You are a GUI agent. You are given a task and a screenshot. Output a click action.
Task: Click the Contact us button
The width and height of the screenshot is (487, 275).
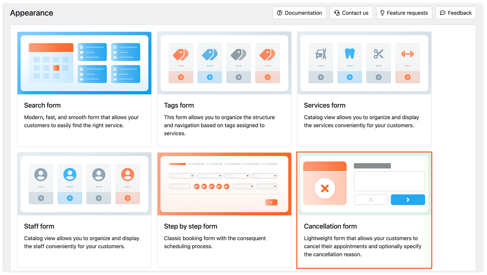click(x=351, y=13)
